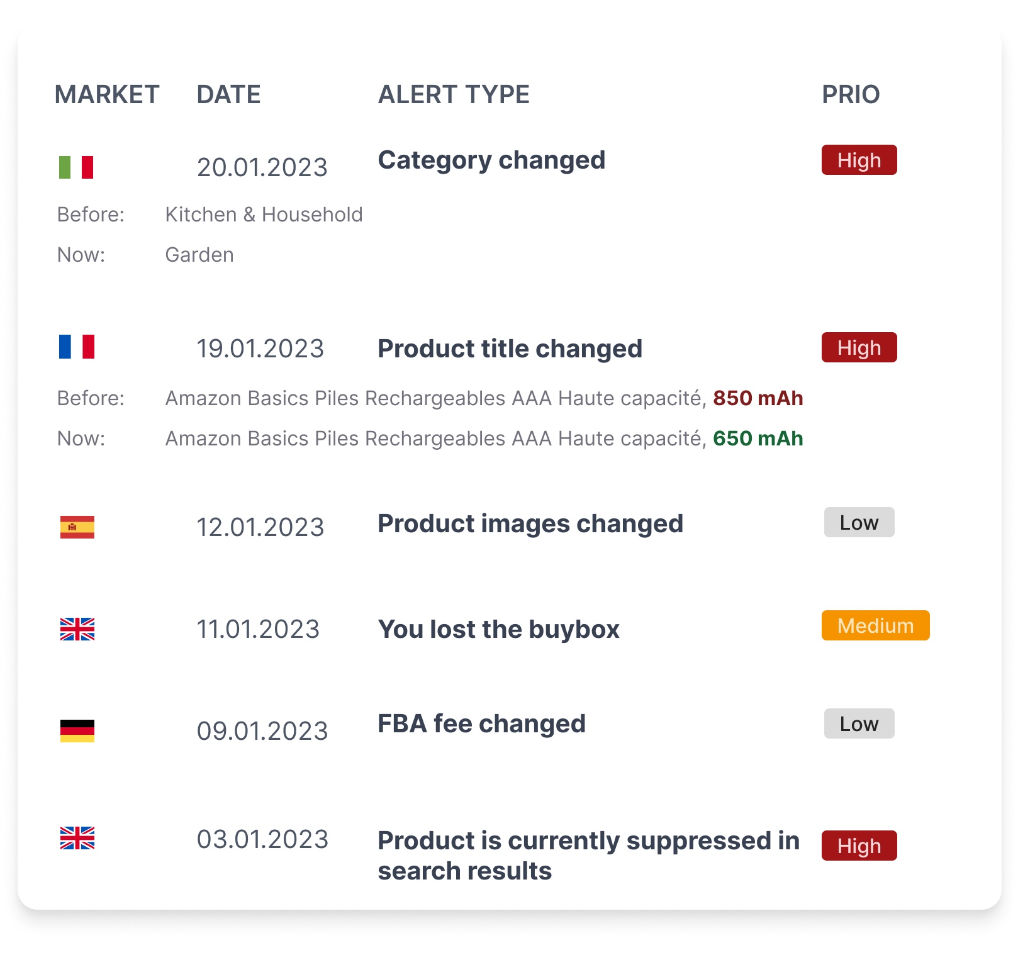Open the Product images changed alert

[x=530, y=523]
